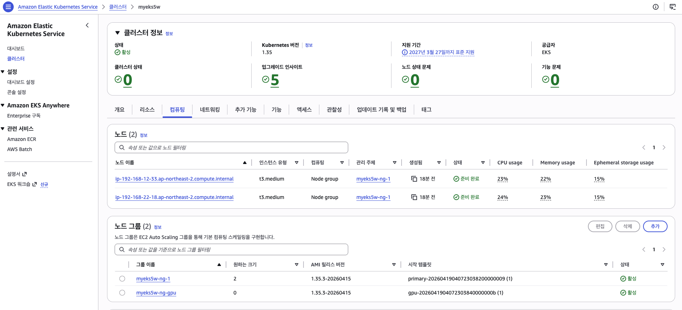Viewport: 682px width, 310px height.
Task: Collapse the sidebar with the left chevron
Action: (87, 25)
